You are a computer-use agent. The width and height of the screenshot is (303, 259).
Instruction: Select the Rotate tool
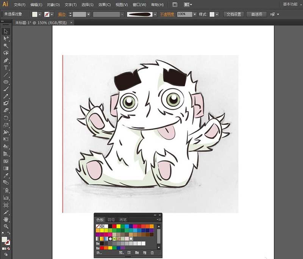6,118
